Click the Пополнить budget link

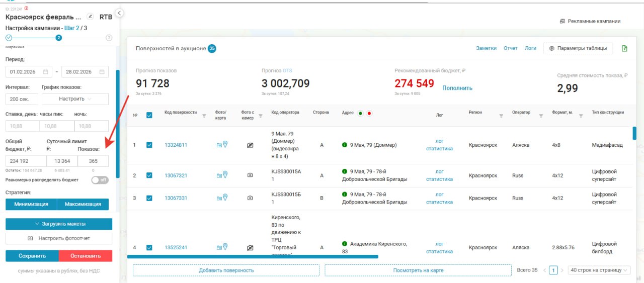pos(457,88)
